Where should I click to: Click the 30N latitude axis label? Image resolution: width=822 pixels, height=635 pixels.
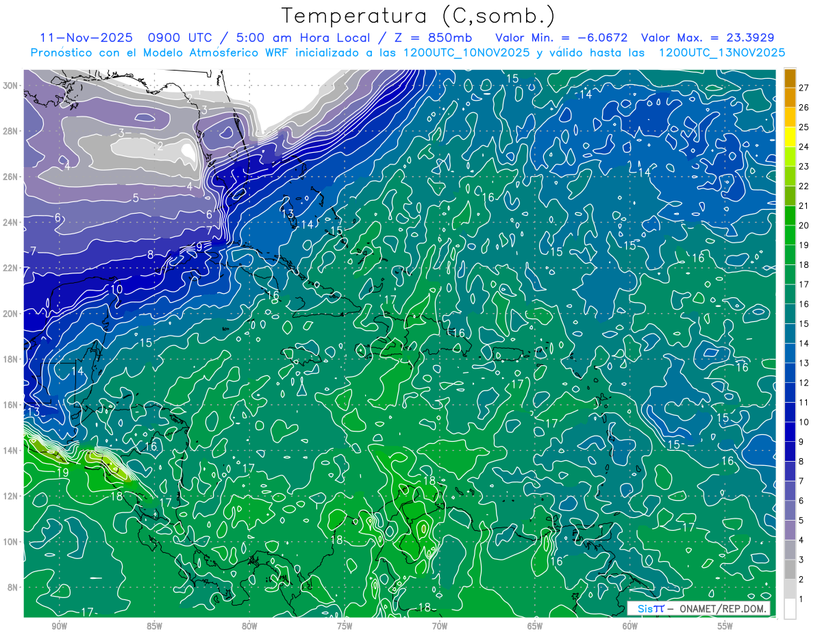tap(11, 86)
